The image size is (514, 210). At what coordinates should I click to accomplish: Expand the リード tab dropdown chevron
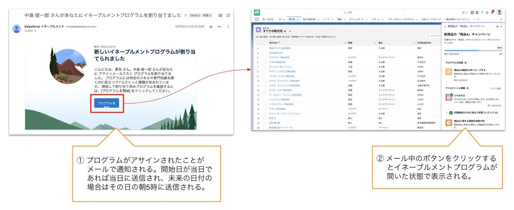333,20
